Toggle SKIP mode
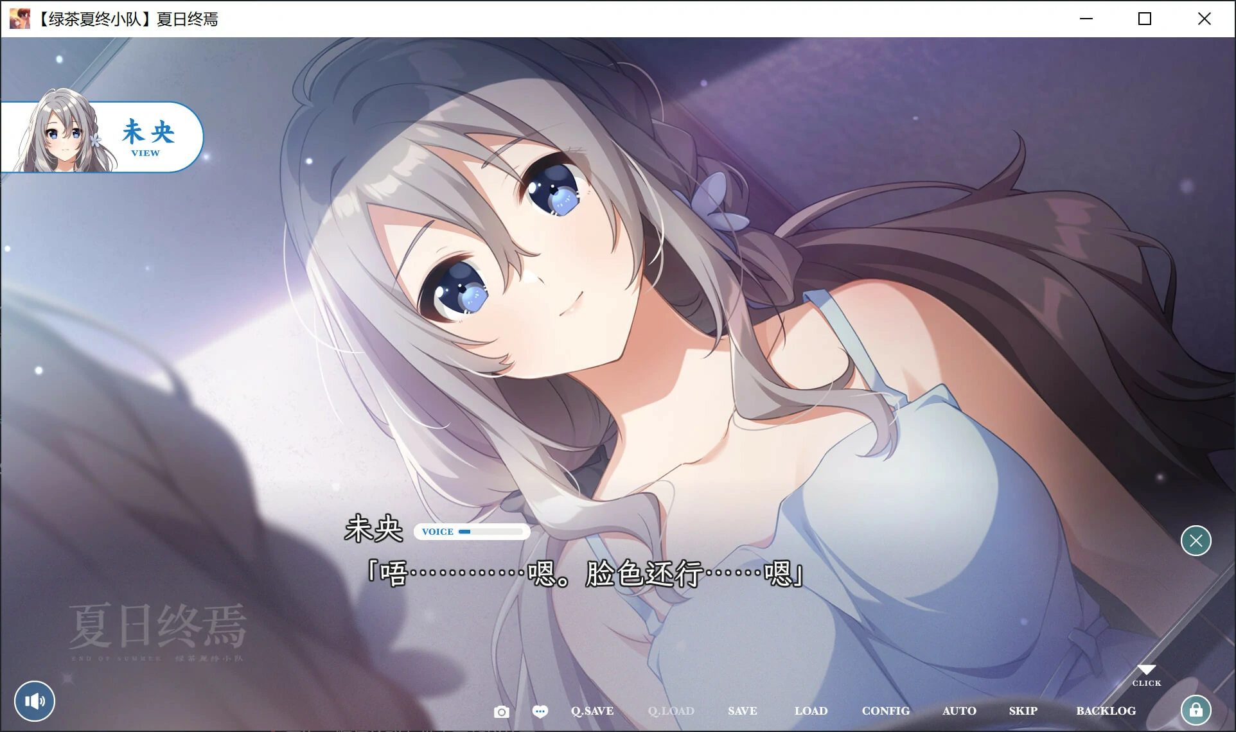1236x732 pixels. coord(1023,711)
